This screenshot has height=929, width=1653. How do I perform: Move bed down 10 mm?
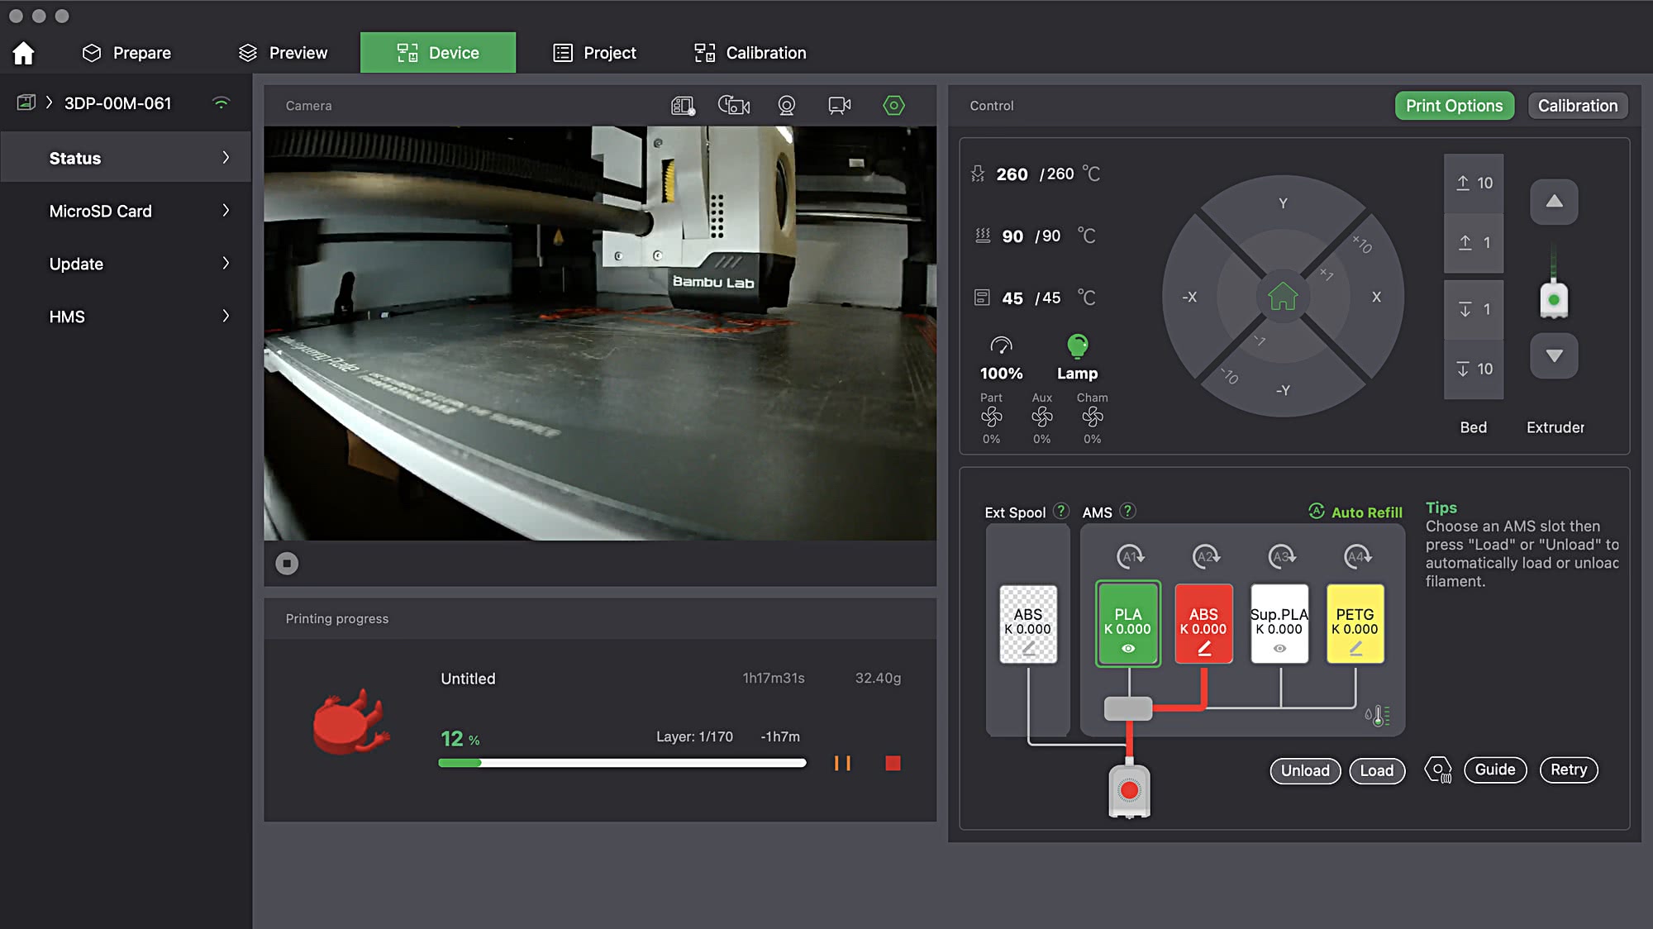tap(1474, 369)
